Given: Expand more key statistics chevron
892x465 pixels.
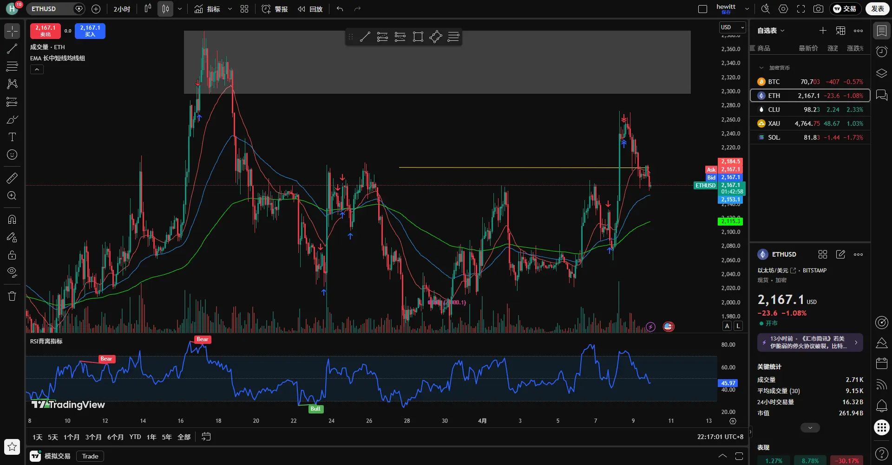Looking at the screenshot, I should [x=810, y=428].
